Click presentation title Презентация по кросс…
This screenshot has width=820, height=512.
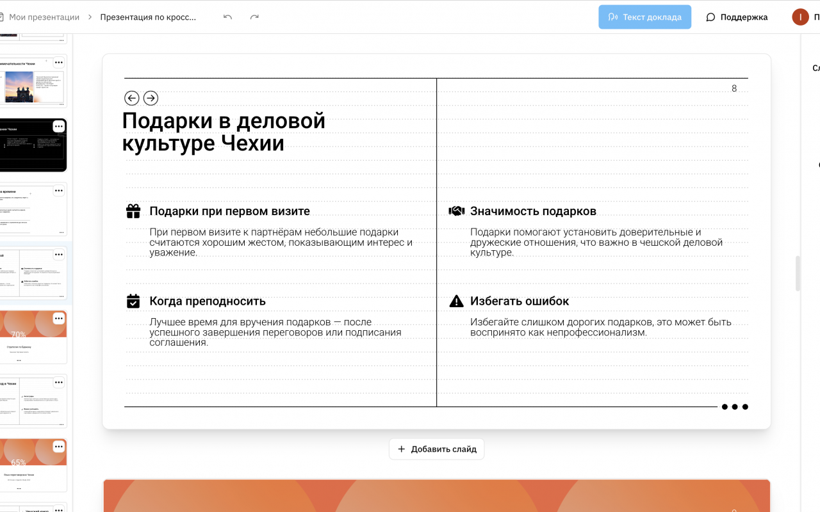click(148, 17)
